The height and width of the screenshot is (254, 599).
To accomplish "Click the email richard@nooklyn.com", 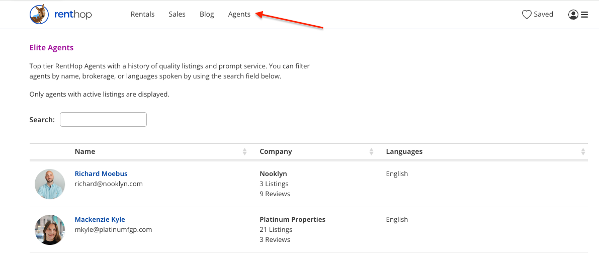I will point(109,184).
